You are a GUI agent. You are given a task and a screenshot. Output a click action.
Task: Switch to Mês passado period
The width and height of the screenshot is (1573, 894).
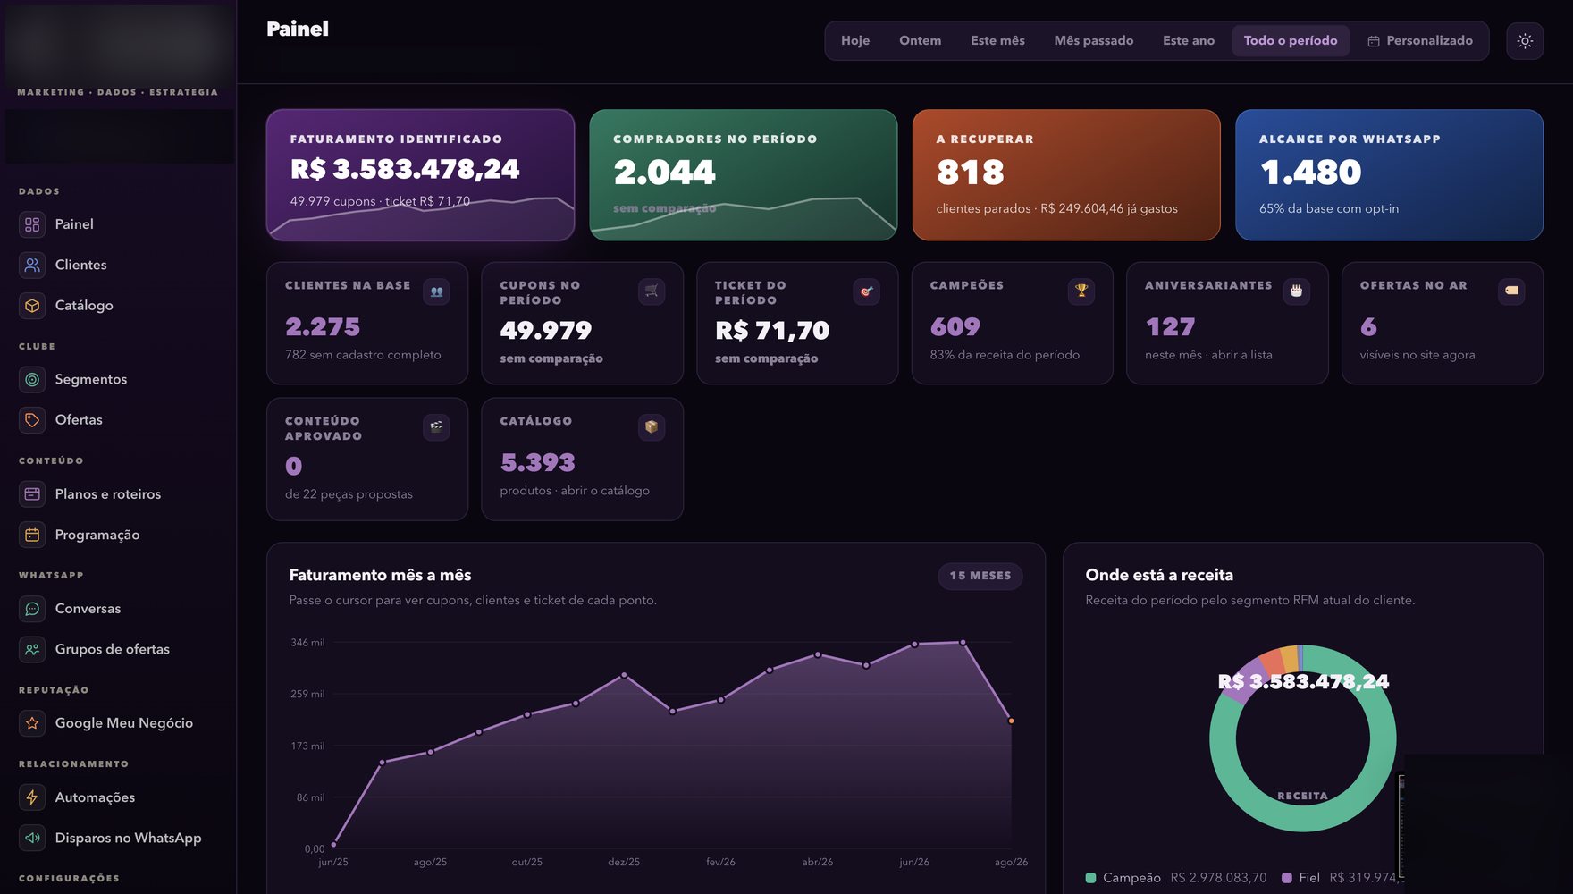(x=1093, y=41)
